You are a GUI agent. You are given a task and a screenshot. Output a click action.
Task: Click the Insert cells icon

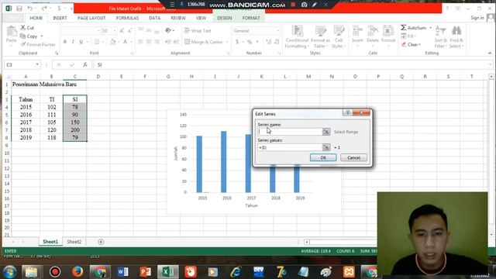357,31
